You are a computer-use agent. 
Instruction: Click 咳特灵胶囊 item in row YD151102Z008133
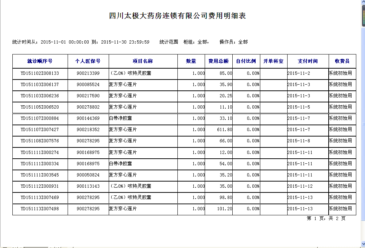[130, 73]
